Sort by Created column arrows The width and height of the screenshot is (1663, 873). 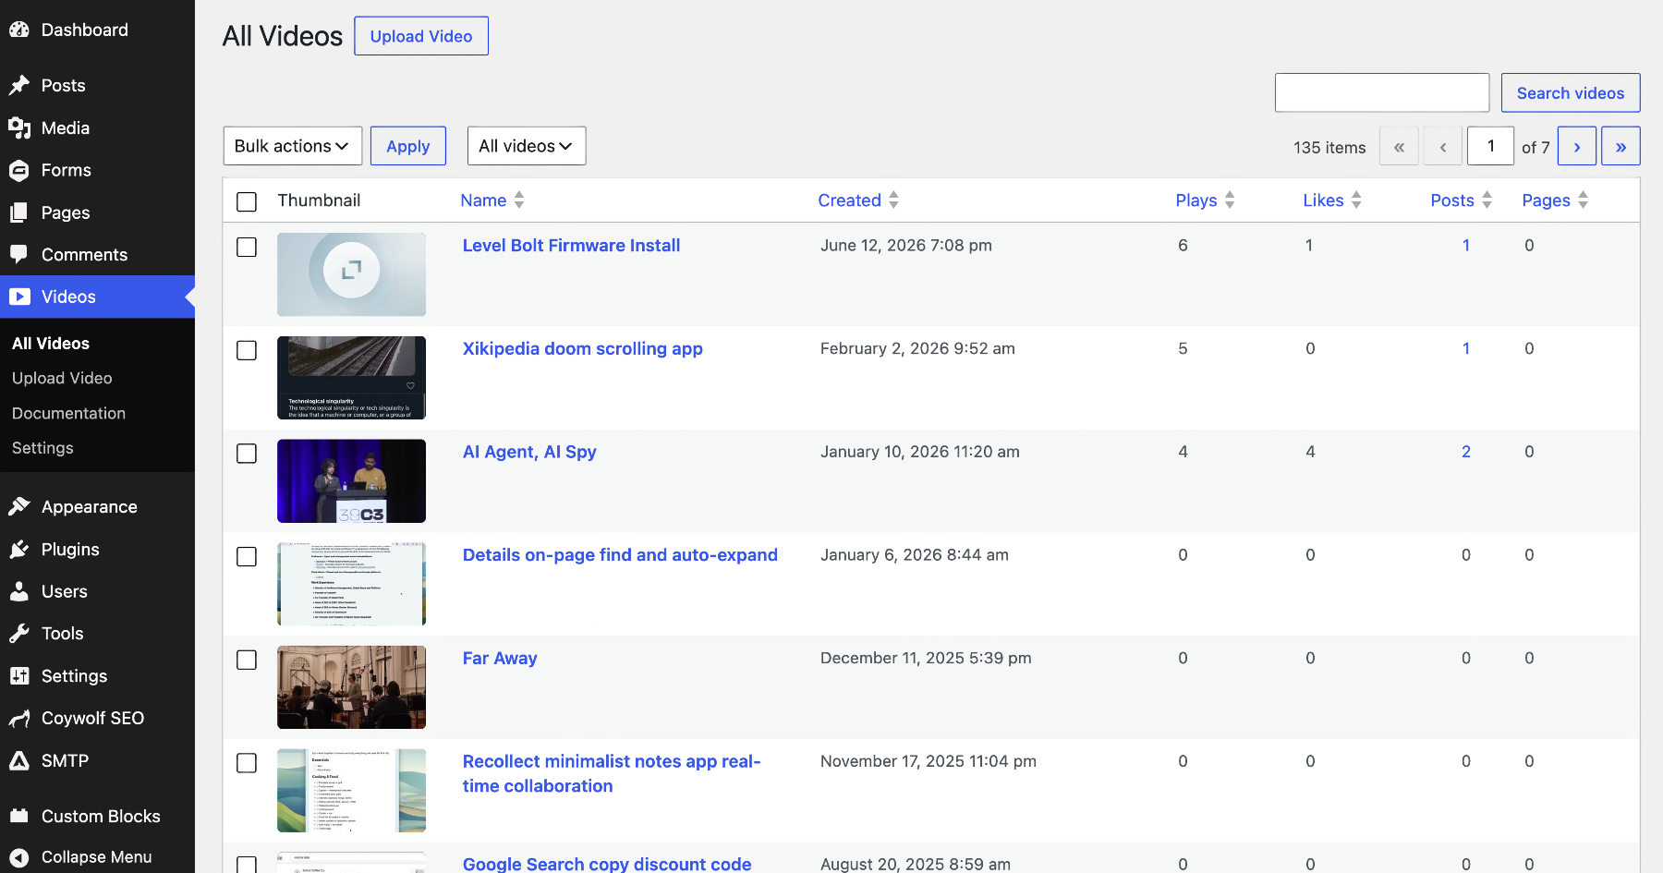pos(893,200)
